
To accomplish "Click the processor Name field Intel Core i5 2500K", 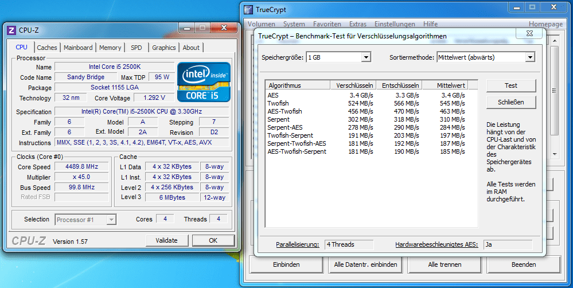I will 114,67.
